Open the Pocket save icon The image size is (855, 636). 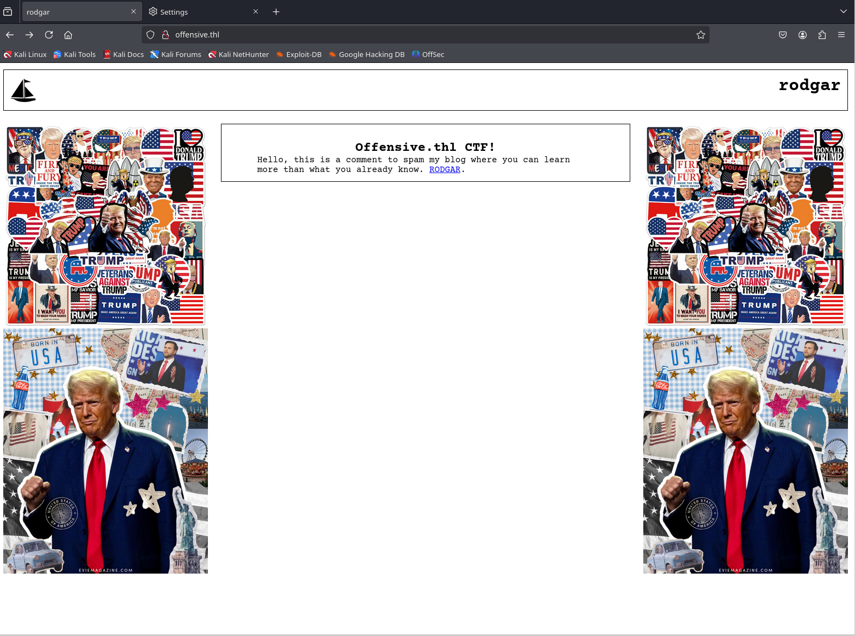tap(783, 35)
